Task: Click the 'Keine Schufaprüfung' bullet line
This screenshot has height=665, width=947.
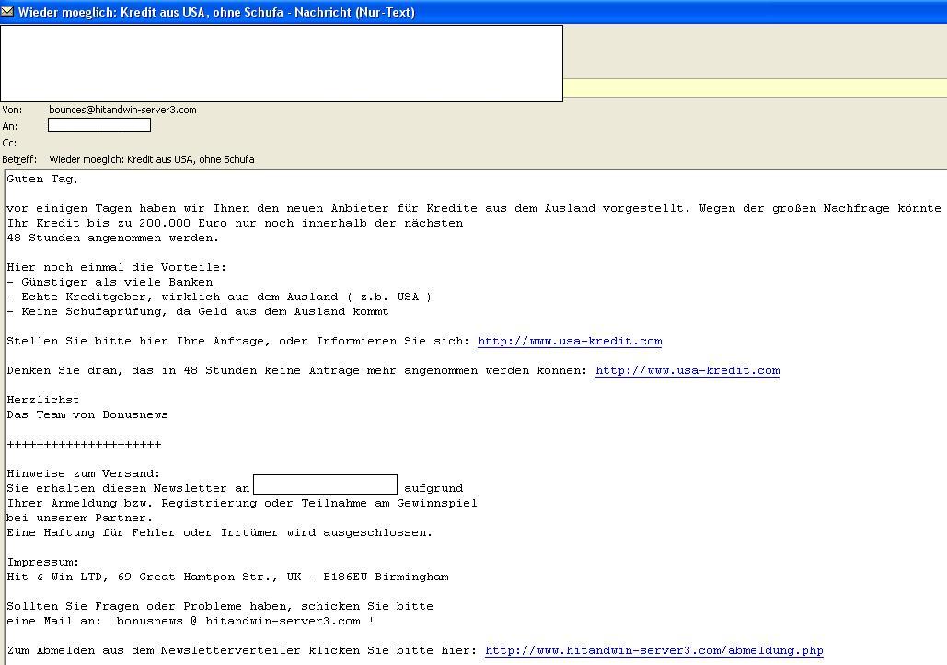Action: point(197,311)
